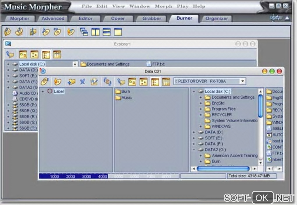Screen dimensions: 297x205
Task: Select list view in Explorer1 toolbar
Action: [46, 55]
